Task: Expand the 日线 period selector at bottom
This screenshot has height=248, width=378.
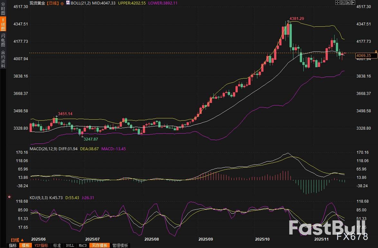Action: [17, 240]
